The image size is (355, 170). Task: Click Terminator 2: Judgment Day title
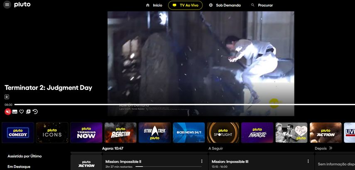coord(48,88)
